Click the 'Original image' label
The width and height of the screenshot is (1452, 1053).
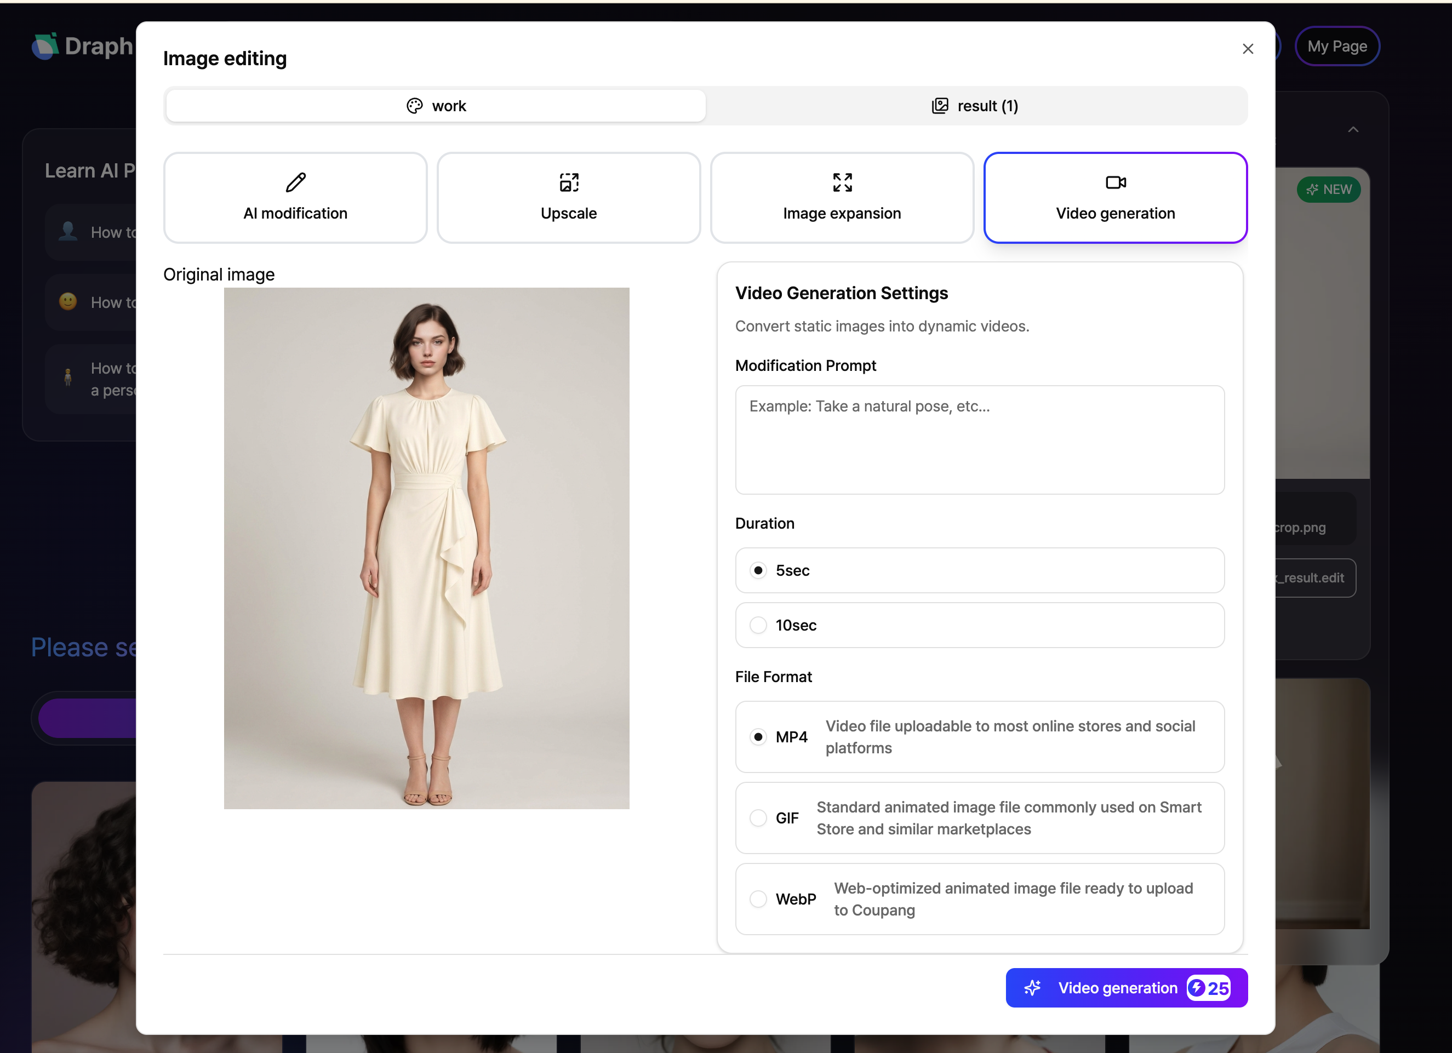pyautogui.click(x=219, y=274)
